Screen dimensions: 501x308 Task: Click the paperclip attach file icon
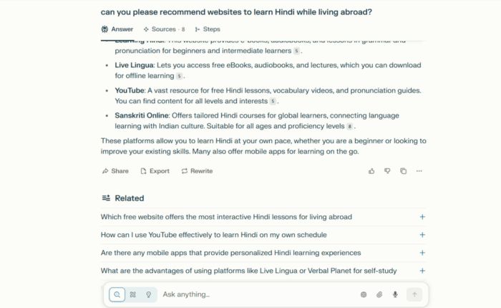[x=379, y=294]
